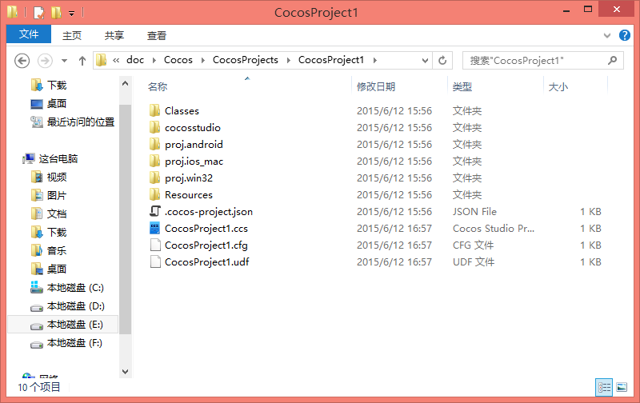Click sidebar scrollbar down arrow
640x403 pixels.
[x=126, y=372]
